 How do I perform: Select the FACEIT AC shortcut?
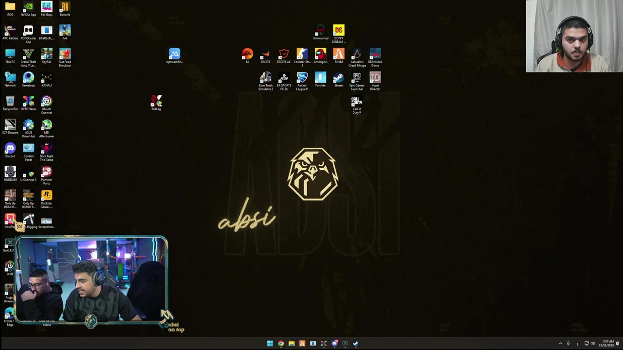click(x=284, y=56)
